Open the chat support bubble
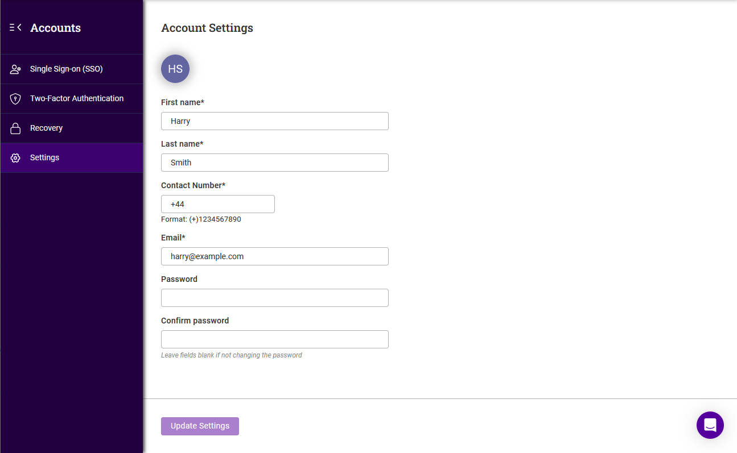This screenshot has width=737, height=453. pos(710,425)
